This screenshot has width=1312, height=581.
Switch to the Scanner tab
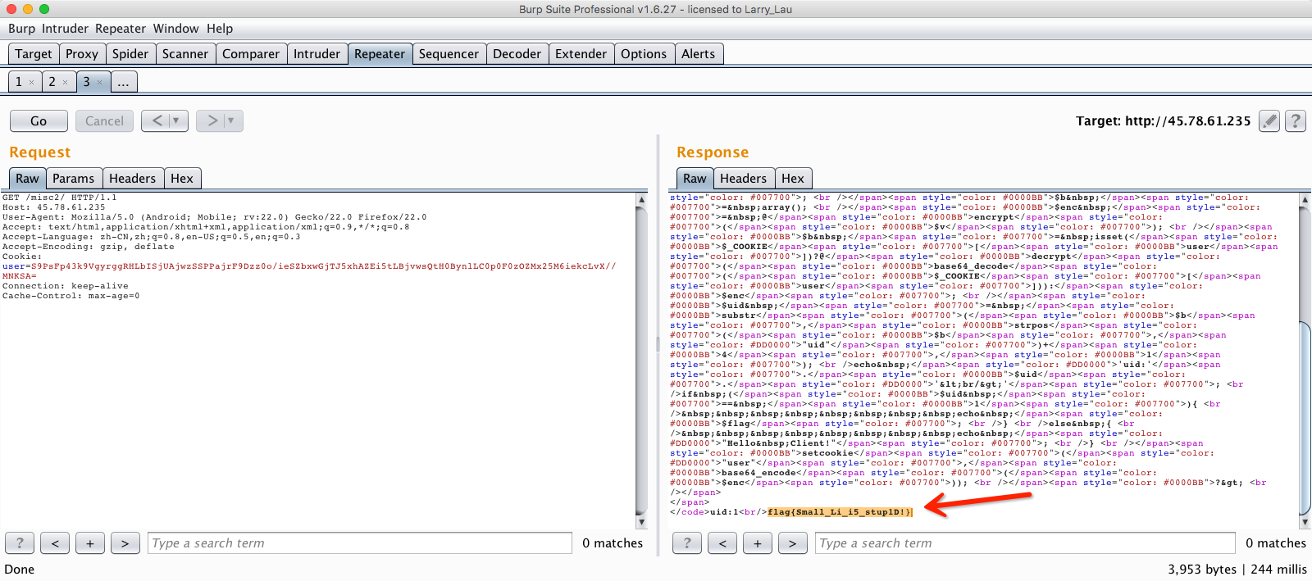[x=185, y=53]
